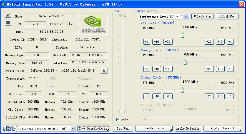Viewport: 246px width, 134px height.
Task: Click the Device ID field 10DE - 0622
Action: 37,39
